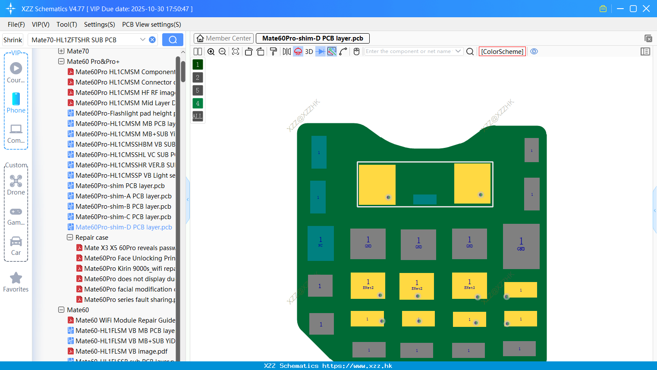This screenshot has width=657, height=370.
Task: Open Mate60Pro Face Unlocking document
Action: click(x=129, y=258)
